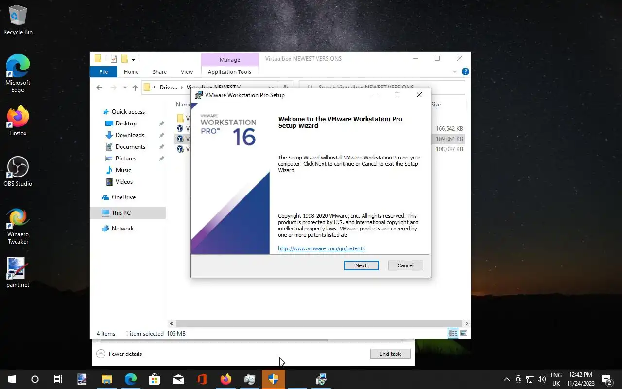Launch OBS Studio from the desktop
This screenshot has height=389, width=622.
pos(18,172)
